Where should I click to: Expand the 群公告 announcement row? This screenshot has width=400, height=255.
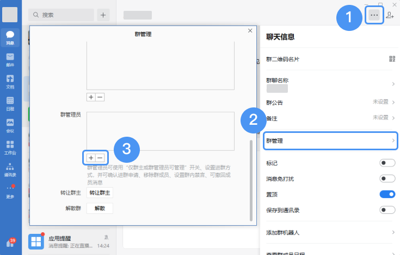330,102
